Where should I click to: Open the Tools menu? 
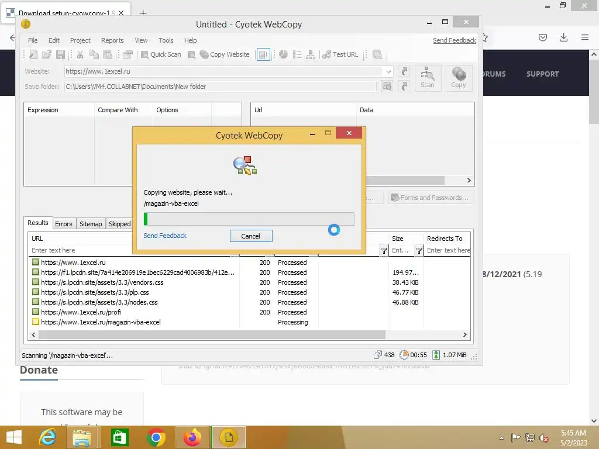[x=166, y=40]
